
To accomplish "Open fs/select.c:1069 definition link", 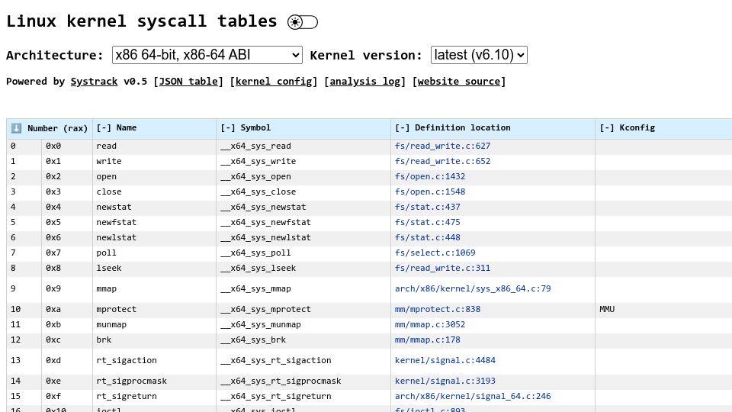I will click(435, 253).
